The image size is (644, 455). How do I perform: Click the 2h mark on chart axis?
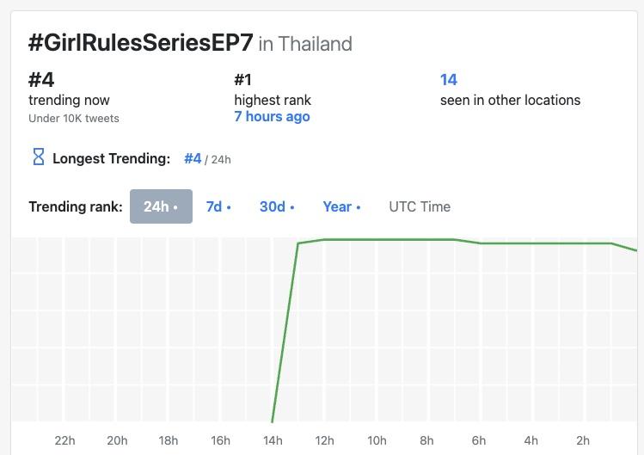583,440
